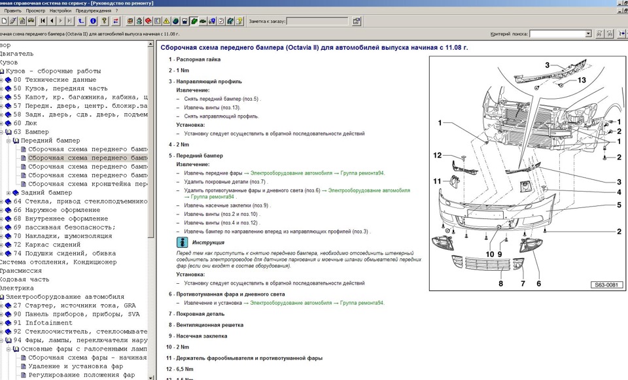Screen dimensions: 628x380
Task: Select 70 Накладки, шумоизоляция tree item
Action: click(63, 236)
